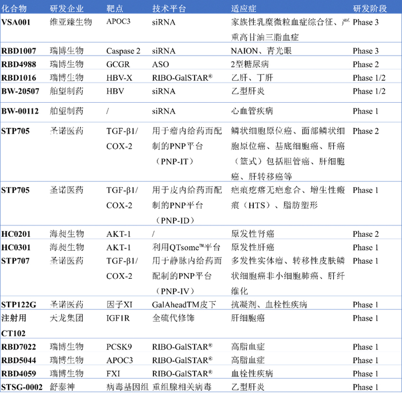Click target cell HBV-X
Image resolution: width=402 pixels, height=397 pixels.
pos(119,78)
